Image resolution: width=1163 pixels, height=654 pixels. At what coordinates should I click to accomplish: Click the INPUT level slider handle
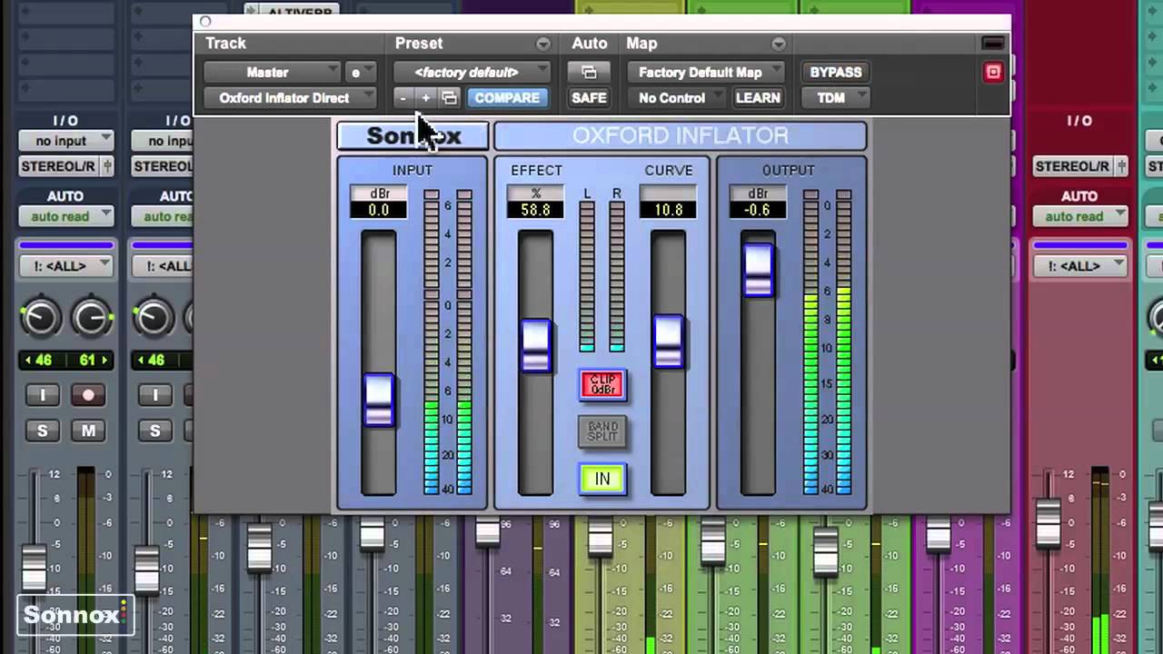tap(379, 400)
